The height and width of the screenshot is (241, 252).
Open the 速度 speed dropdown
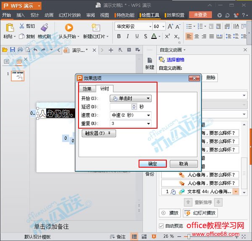pyautogui.click(x=130, y=115)
